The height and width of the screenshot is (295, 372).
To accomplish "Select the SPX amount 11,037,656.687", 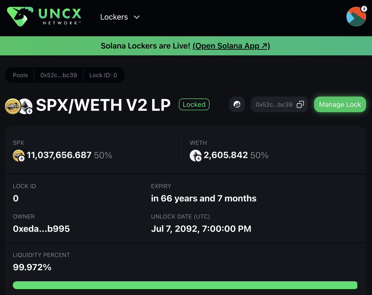I will (59, 155).
